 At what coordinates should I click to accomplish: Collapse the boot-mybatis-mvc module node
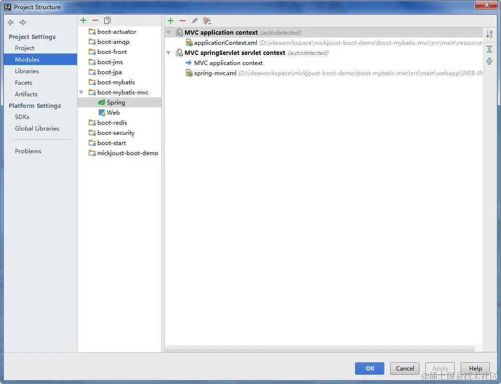tap(81, 93)
